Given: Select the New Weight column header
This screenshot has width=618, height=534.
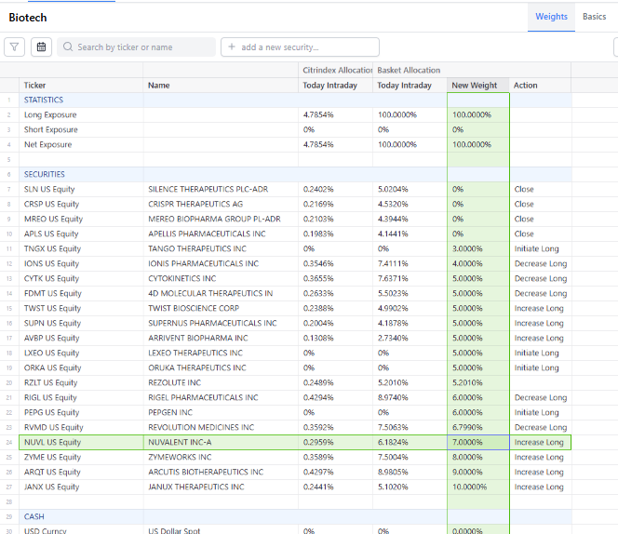Looking at the screenshot, I should [x=478, y=86].
